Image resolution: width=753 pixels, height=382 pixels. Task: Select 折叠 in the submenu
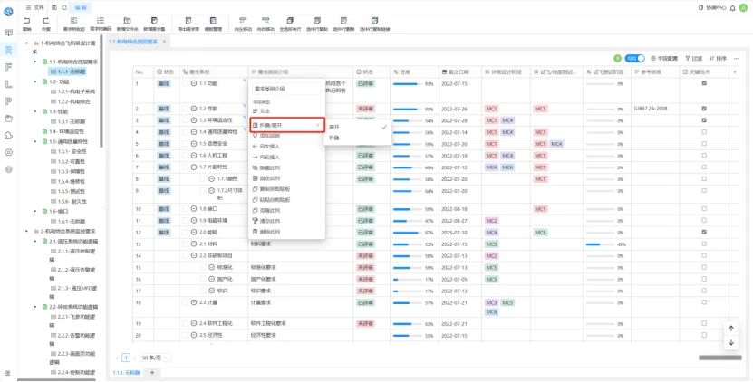click(x=333, y=138)
